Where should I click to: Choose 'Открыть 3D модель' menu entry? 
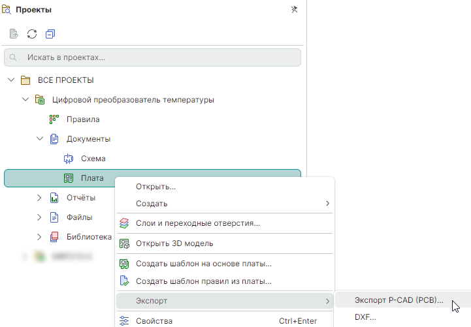tap(225, 243)
